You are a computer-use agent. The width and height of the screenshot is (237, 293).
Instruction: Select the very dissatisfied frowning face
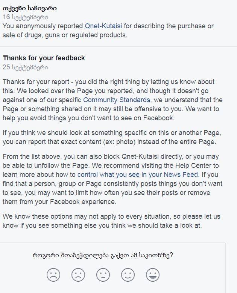click(53, 275)
